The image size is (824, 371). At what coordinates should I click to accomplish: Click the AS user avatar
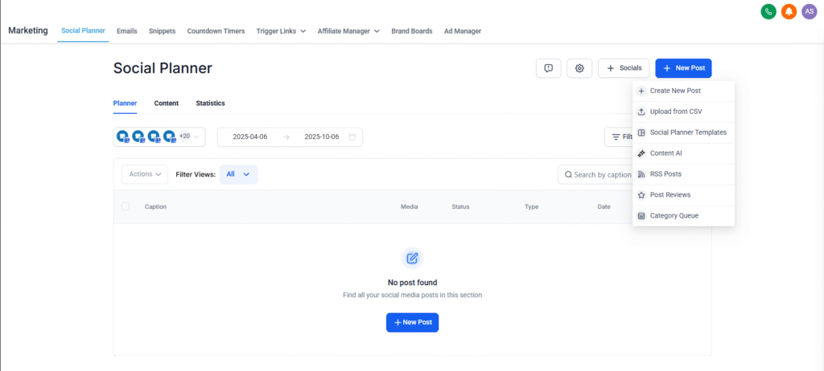[810, 11]
